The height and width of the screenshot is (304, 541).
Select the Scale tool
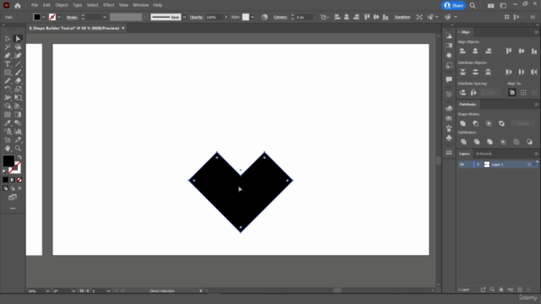tap(18, 90)
